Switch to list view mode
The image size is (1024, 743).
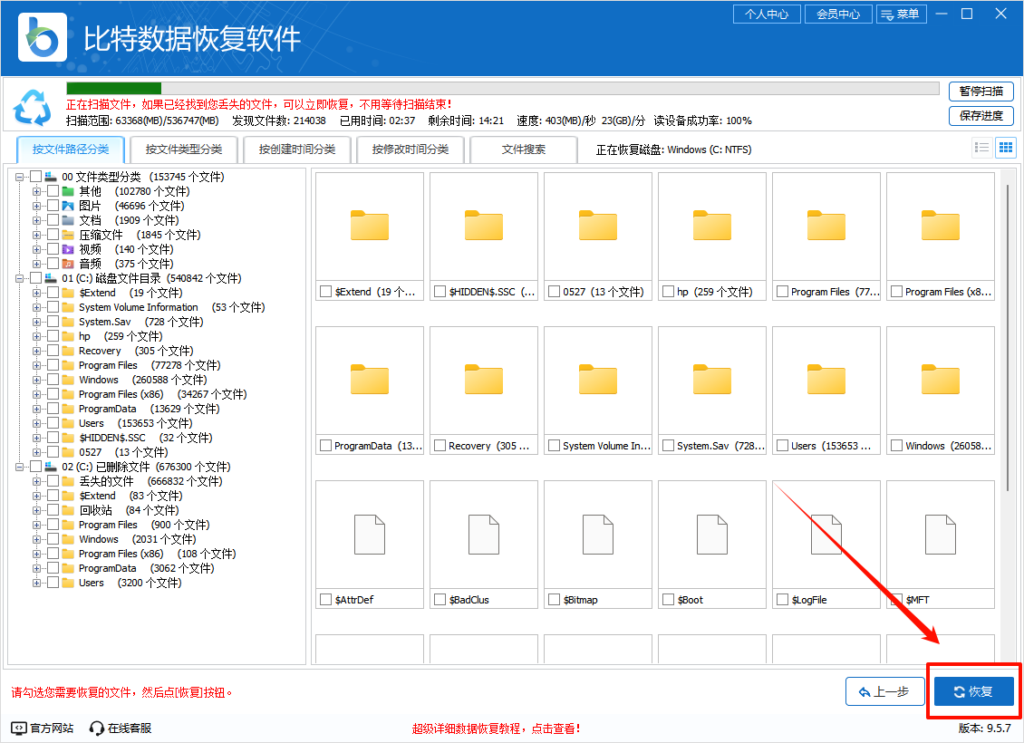tap(981, 147)
